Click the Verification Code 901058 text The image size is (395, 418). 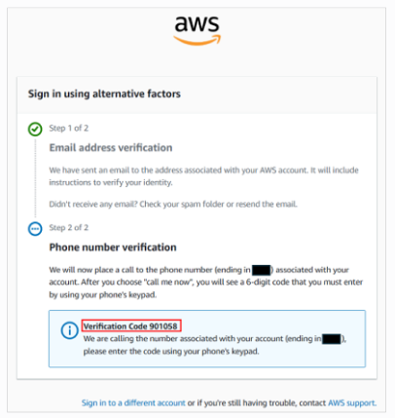[x=130, y=325]
